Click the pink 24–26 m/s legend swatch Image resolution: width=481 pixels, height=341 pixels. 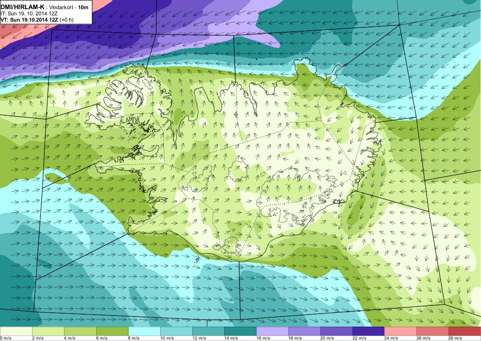401,331
